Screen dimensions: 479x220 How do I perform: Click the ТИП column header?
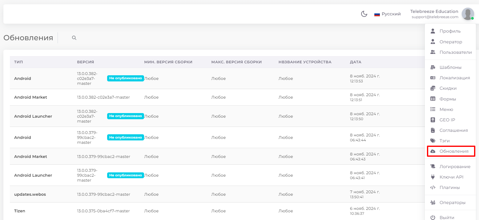point(18,62)
